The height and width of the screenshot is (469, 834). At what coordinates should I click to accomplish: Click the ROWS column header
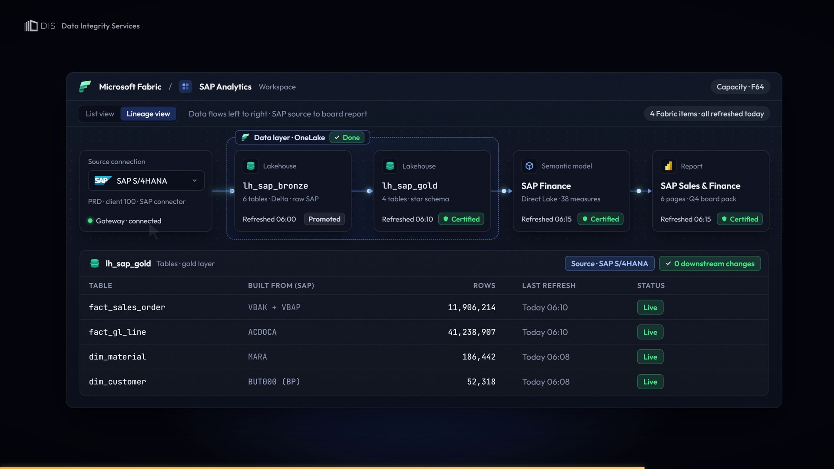484,285
